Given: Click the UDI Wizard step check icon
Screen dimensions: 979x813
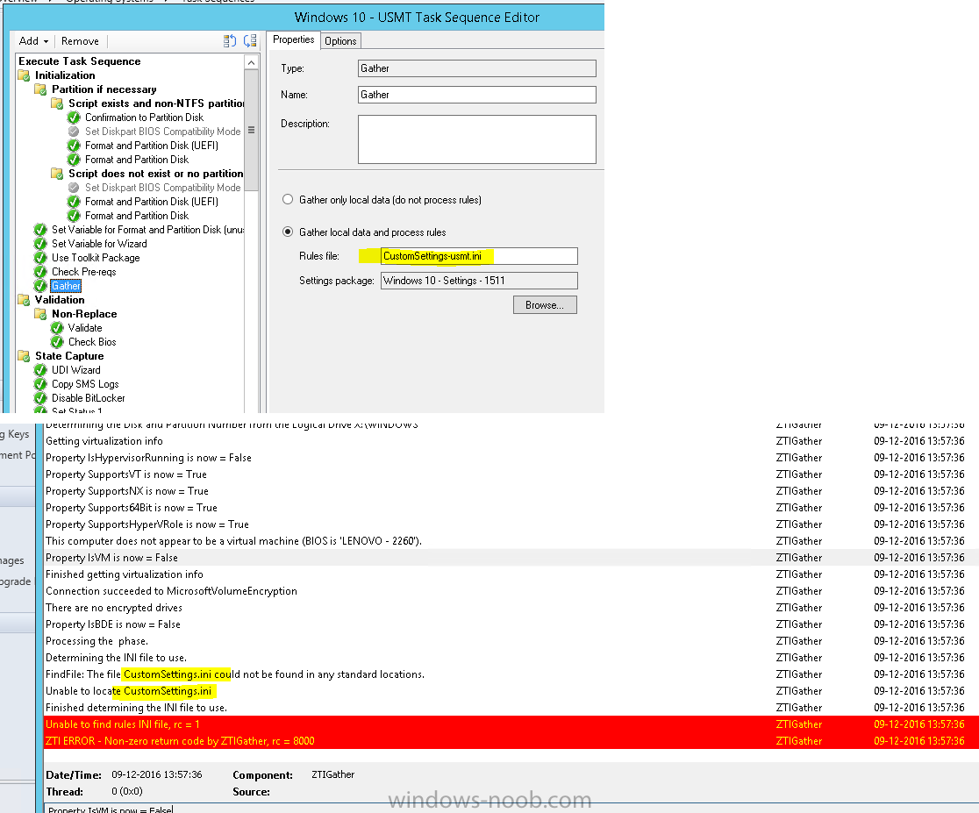Looking at the screenshot, I should [x=40, y=370].
